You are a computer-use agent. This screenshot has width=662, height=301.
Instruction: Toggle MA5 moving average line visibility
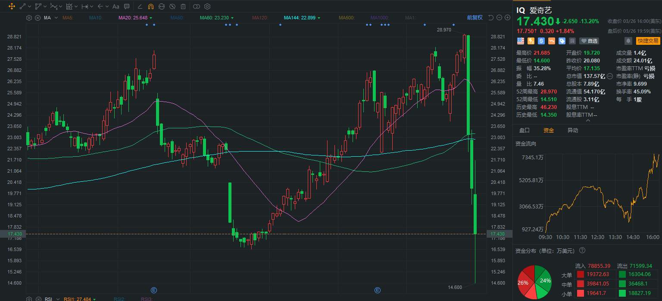[68, 18]
